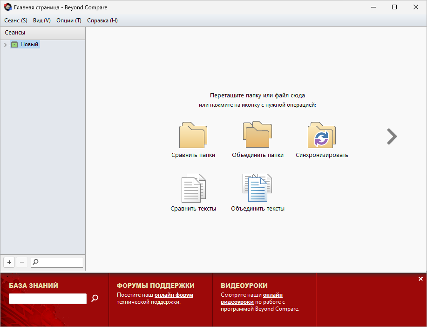The width and height of the screenshot is (427, 327).
Task: Click the ФОРУМЫ ПОДДЕРЖКИ heading
Action: click(156, 286)
